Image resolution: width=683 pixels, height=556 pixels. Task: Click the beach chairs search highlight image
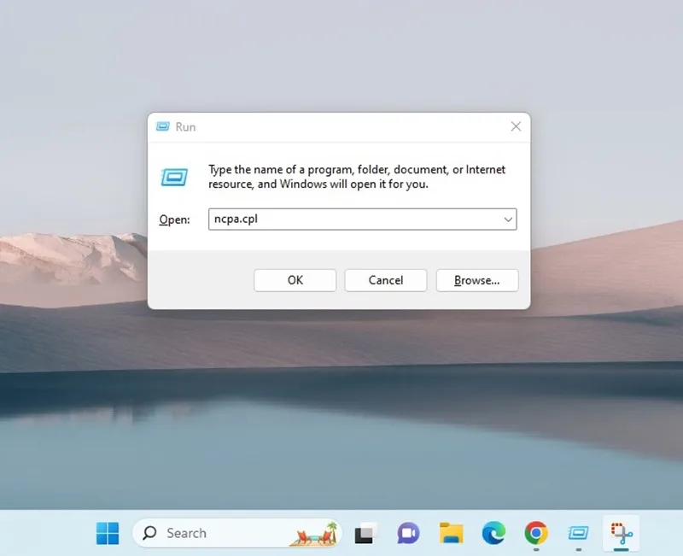click(x=314, y=534)
